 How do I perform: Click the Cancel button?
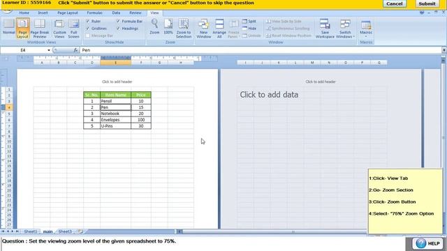394,3
